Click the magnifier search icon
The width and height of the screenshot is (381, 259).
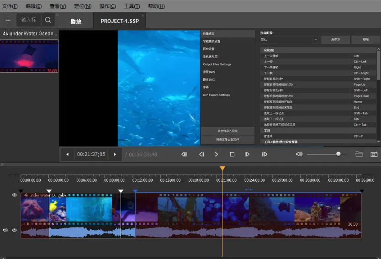click(48, 20)
